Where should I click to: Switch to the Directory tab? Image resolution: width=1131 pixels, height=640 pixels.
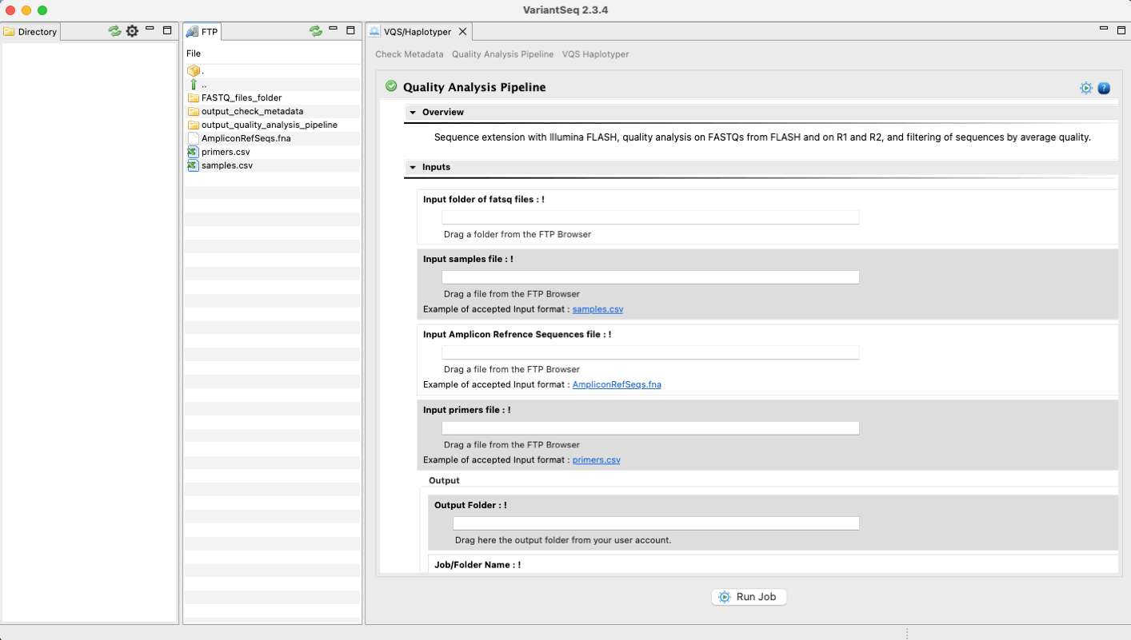[x=30, y=32]
